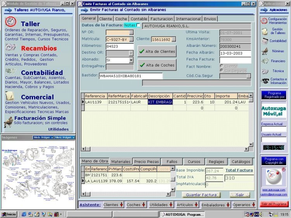291x218 pixels.
Task: Click the Fallos button
Action: [x=172, y=161]
